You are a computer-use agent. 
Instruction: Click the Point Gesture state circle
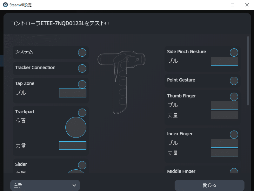(x=234, y=81)
